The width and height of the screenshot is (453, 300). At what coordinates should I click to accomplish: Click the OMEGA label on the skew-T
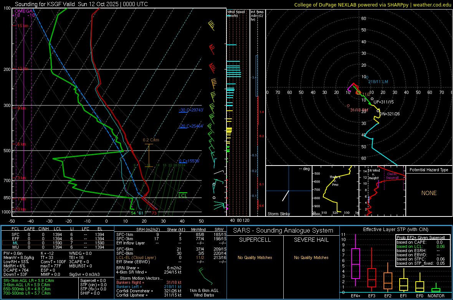point(24,11)
